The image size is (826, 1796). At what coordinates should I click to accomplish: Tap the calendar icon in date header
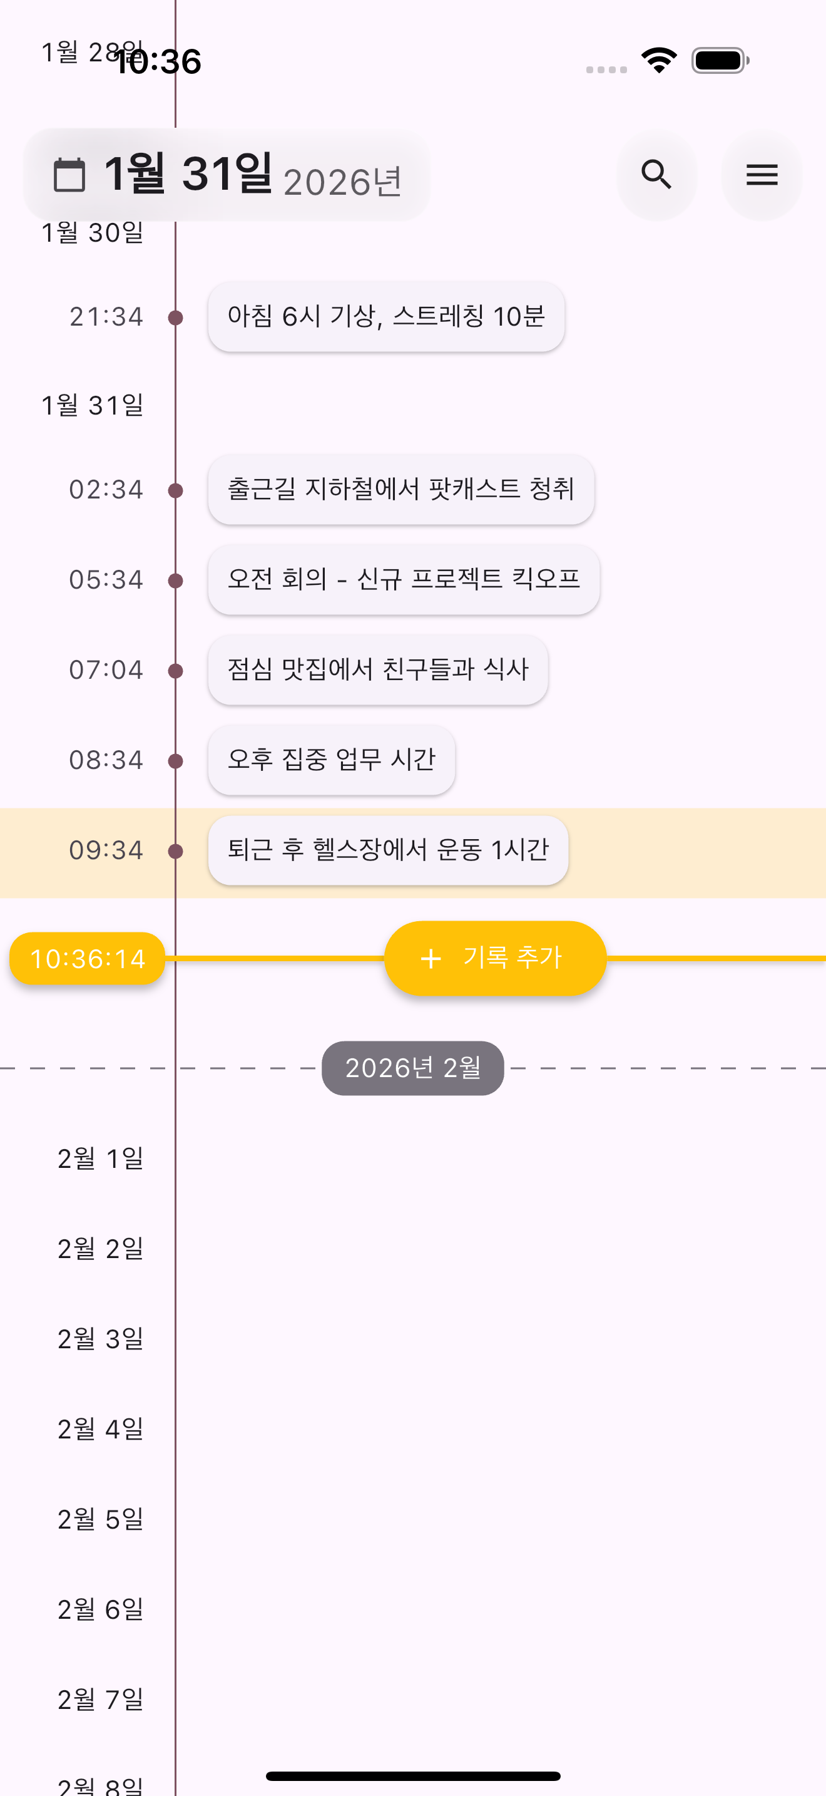69,175
